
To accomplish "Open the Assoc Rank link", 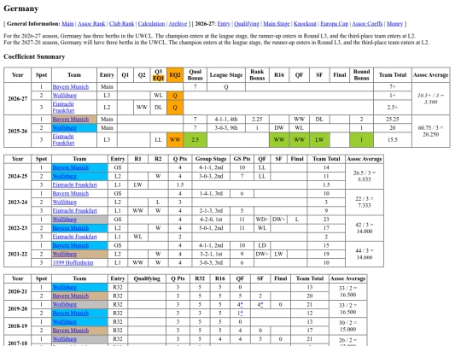I will point(91,24).
